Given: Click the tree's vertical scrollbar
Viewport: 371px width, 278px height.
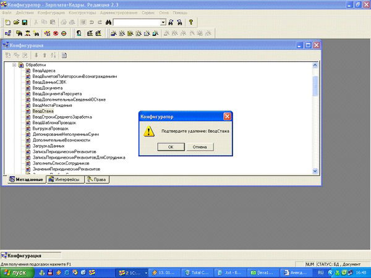Looking at the screenshot, I should coord(315,124).
